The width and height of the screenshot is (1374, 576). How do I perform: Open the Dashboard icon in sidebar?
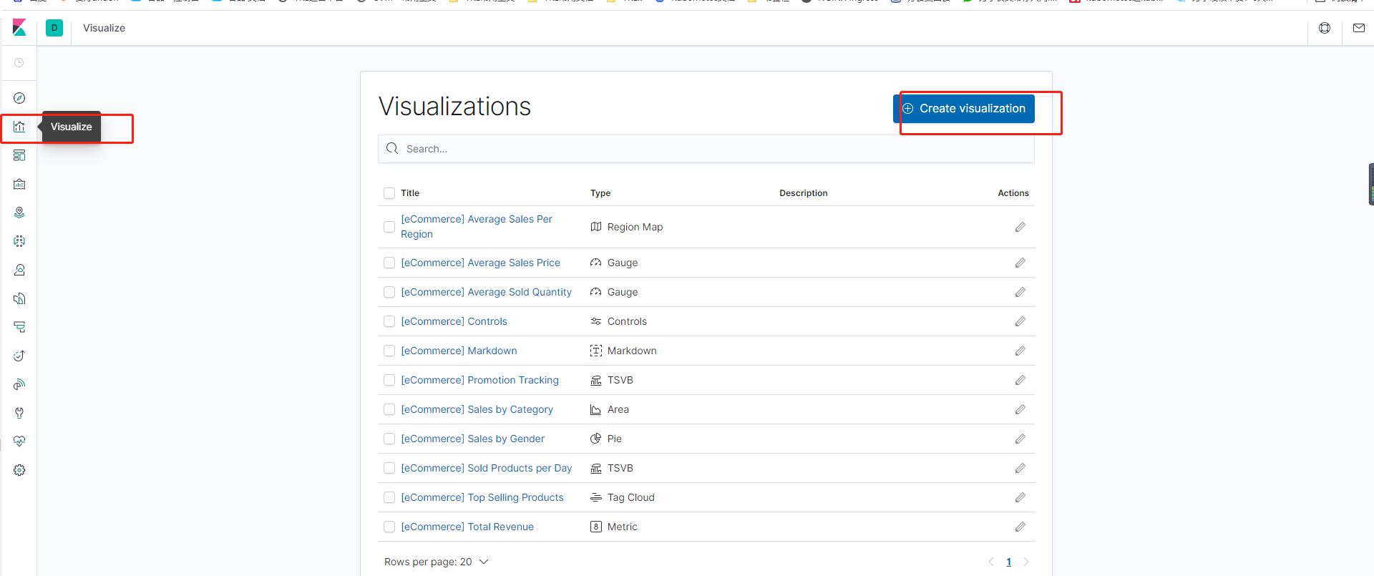[x=19, y=155]
